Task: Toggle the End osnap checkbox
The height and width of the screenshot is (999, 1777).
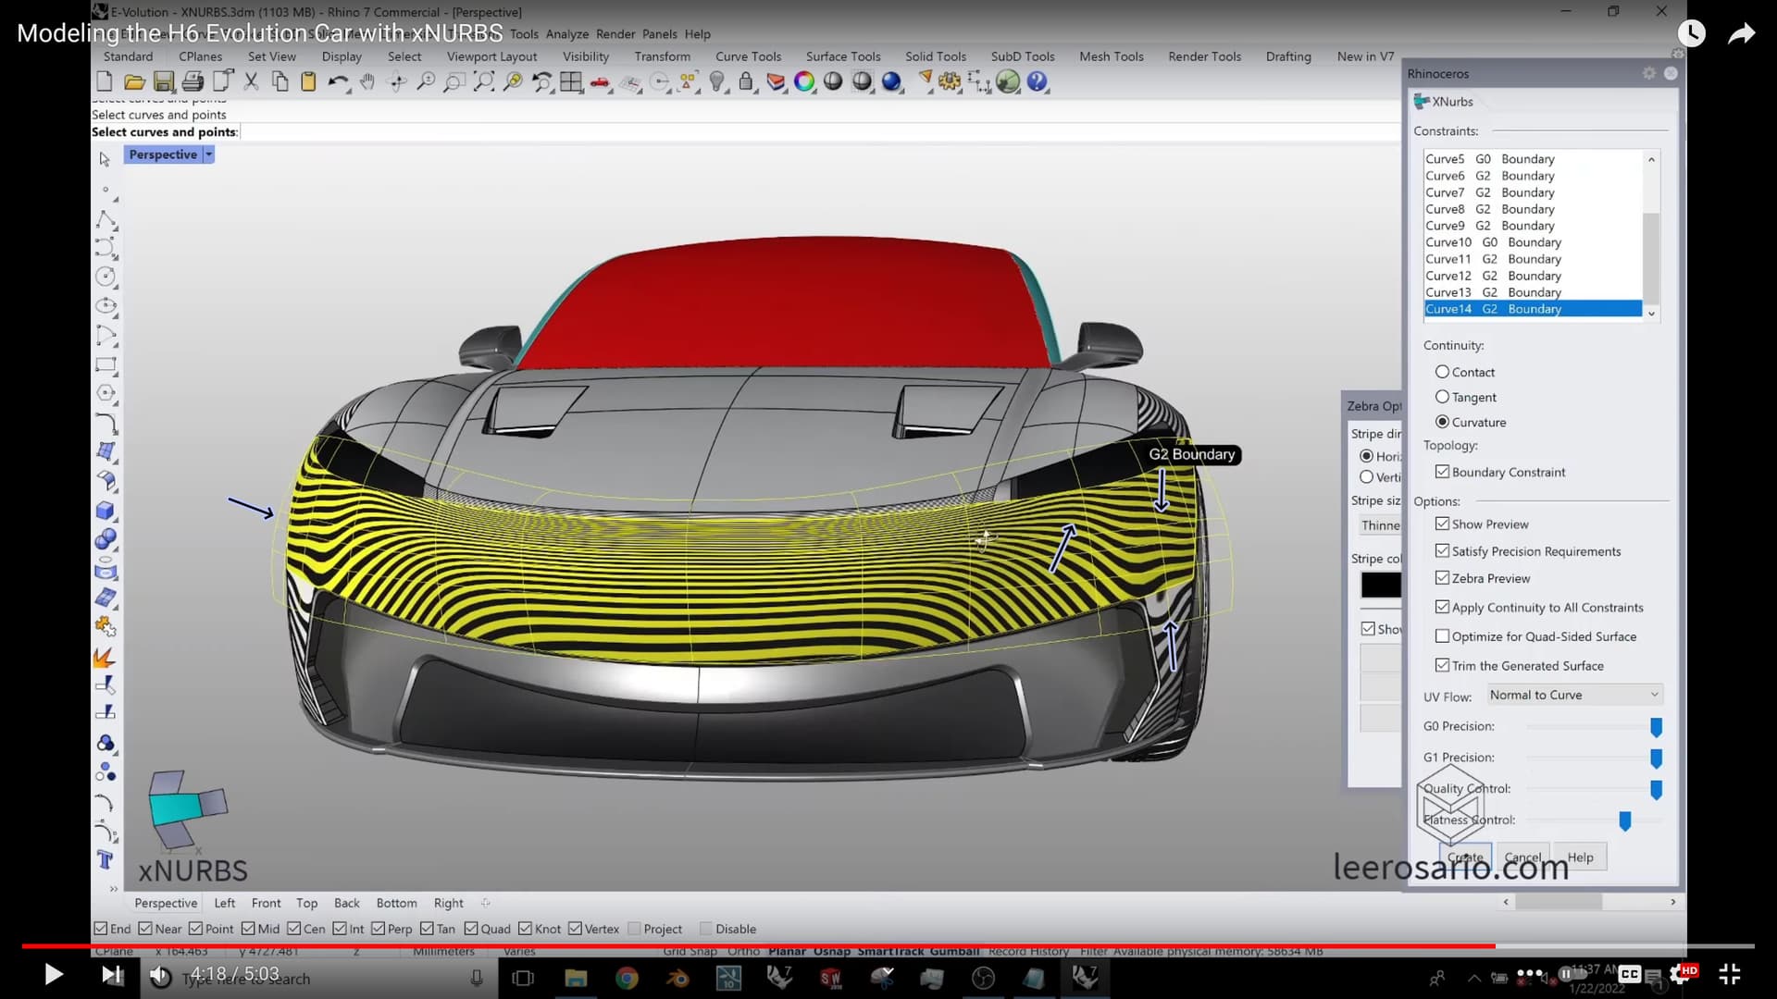Action: click(100, 929)
